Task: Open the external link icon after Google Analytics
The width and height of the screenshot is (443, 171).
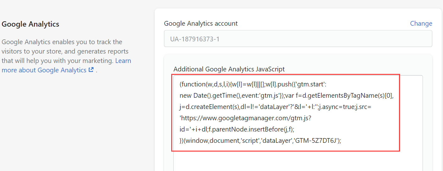Action: 91,70
